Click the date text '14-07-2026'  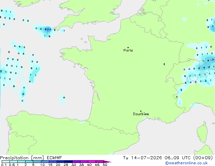[146, 158]
